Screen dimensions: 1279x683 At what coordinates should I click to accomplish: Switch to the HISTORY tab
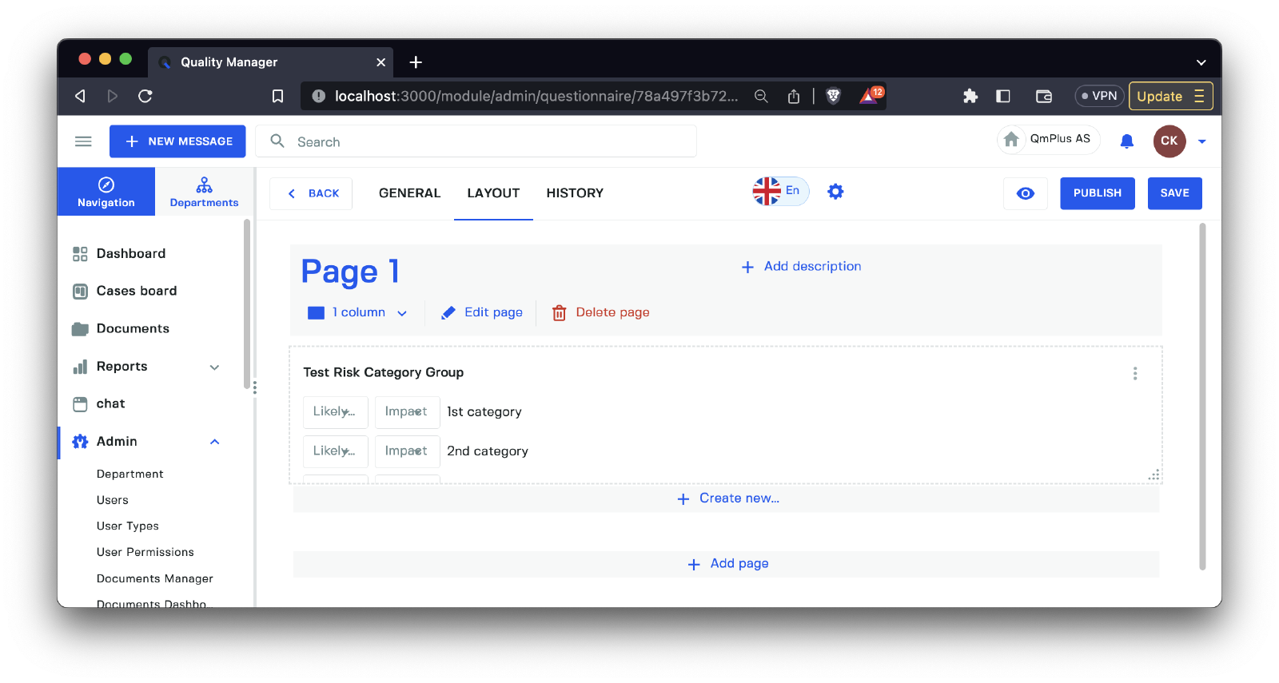574,193
